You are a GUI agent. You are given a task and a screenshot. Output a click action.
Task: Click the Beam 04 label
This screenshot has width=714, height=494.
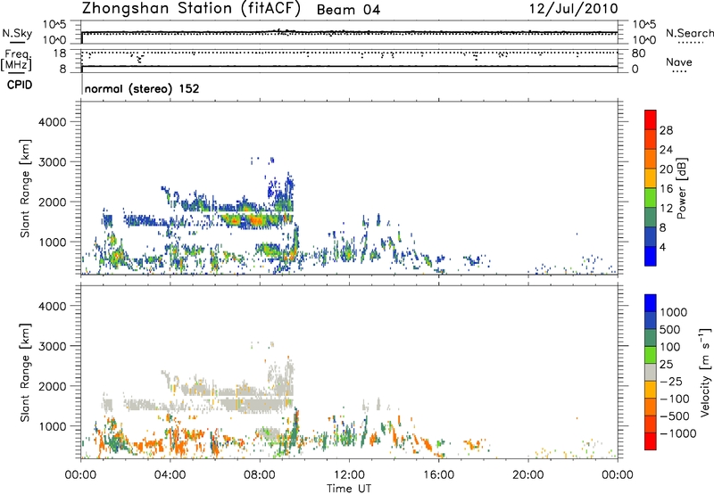point(348,10)
